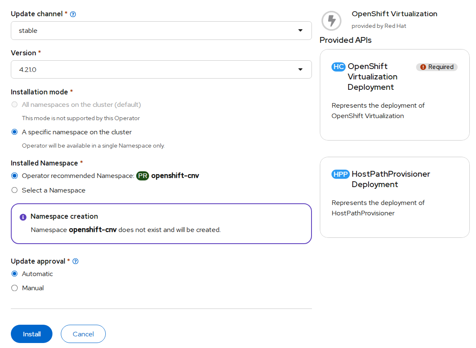The height and width of the screenshot is (348, 476).
Task: Click the OpenShift Virtualization operator logo
Action: click(331, 20)
